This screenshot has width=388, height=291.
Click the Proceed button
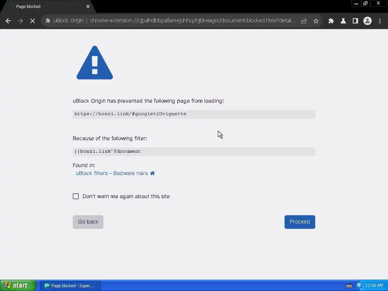300,222
